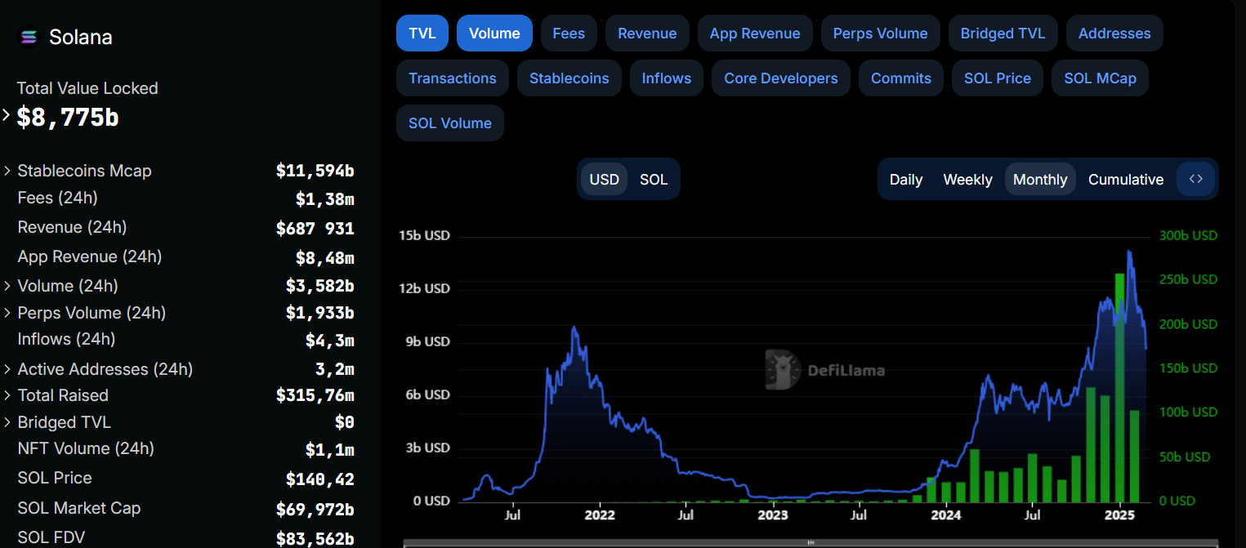Click the 2022 x-axis label
This screenshot has width=1246, height=548.
(x=600, y=515)
